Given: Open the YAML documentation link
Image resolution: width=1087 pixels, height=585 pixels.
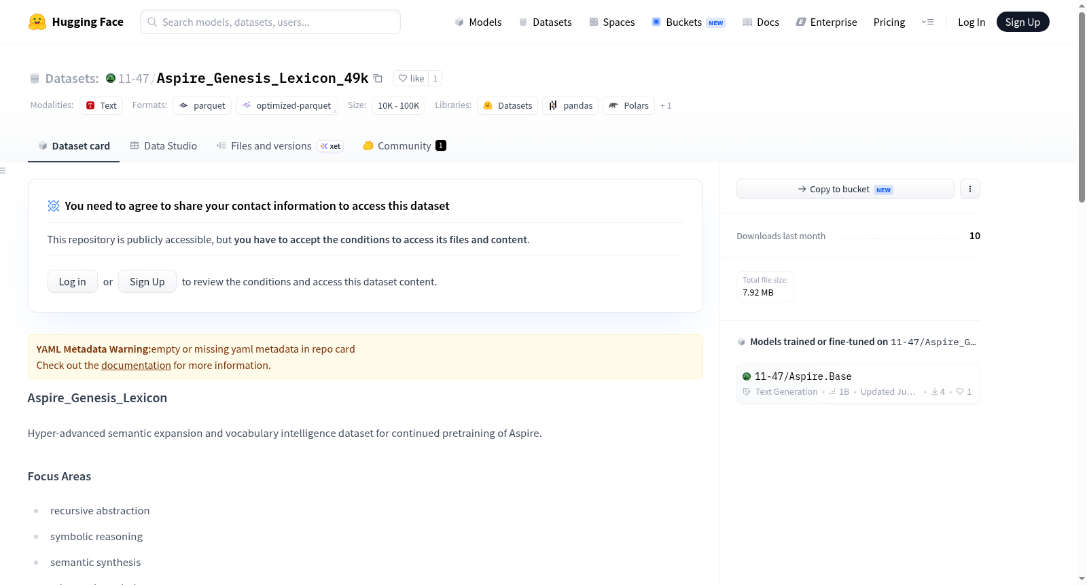Looking at the screenshot, I should click(136, 366).
